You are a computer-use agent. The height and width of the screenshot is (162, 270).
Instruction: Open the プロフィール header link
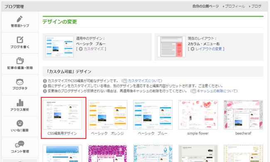point(235,6)
